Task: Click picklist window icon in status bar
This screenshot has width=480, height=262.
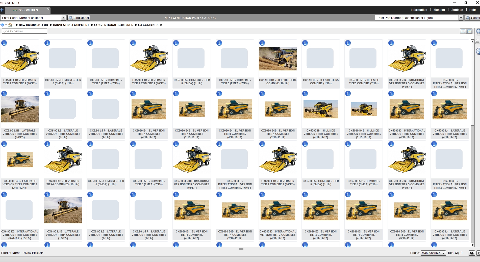Action: [472, 253]
